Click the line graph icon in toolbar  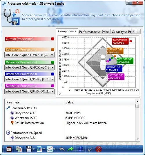(50, 149)
